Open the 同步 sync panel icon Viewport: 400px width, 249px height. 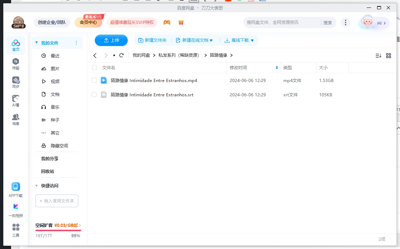[x=15, y=80]
